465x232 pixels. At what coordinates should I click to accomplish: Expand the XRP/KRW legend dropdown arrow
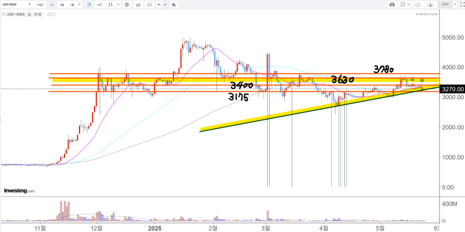[44, 14]
